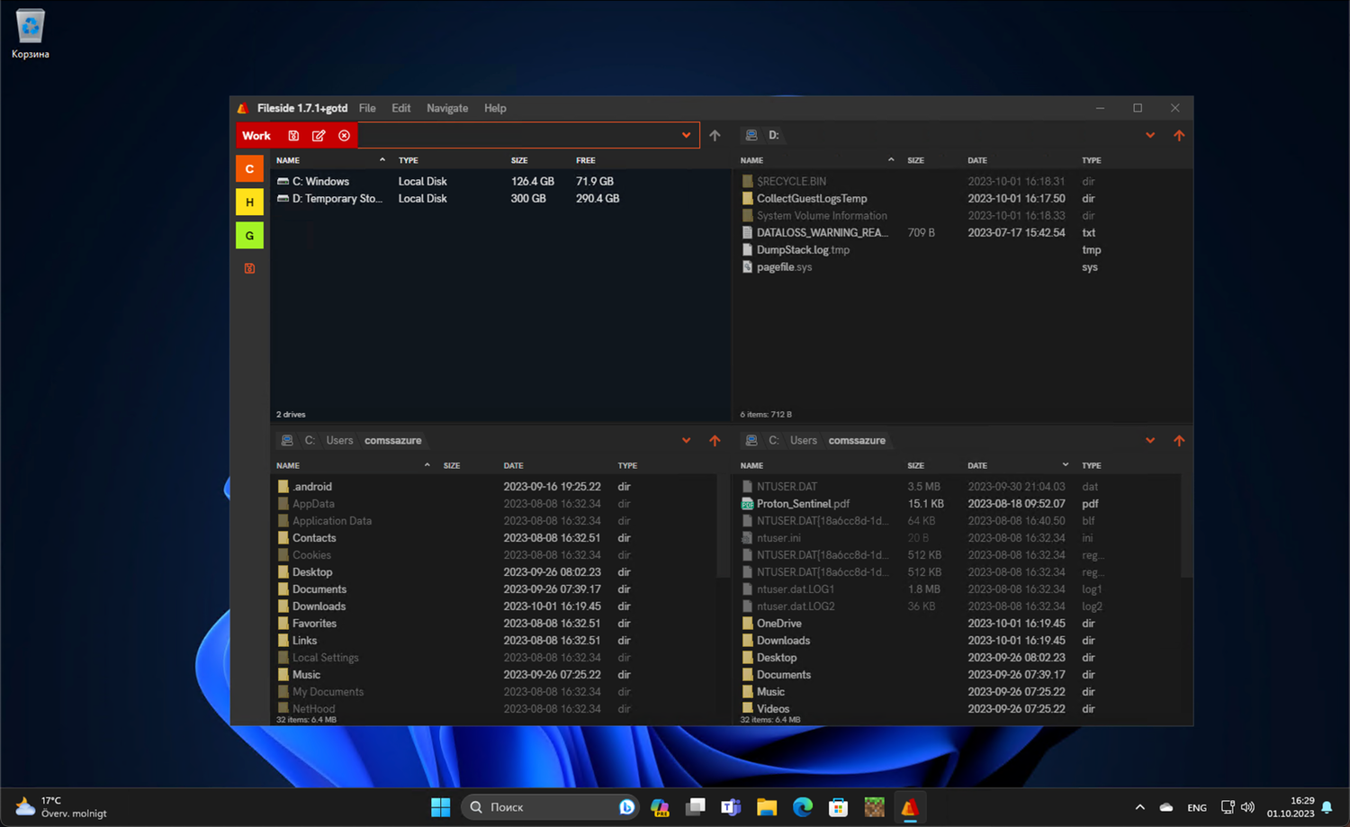Click the Users breadcrumb in bottom-left pane
Viewport: 1350px width, 827px height.
[x=339, y=441]
